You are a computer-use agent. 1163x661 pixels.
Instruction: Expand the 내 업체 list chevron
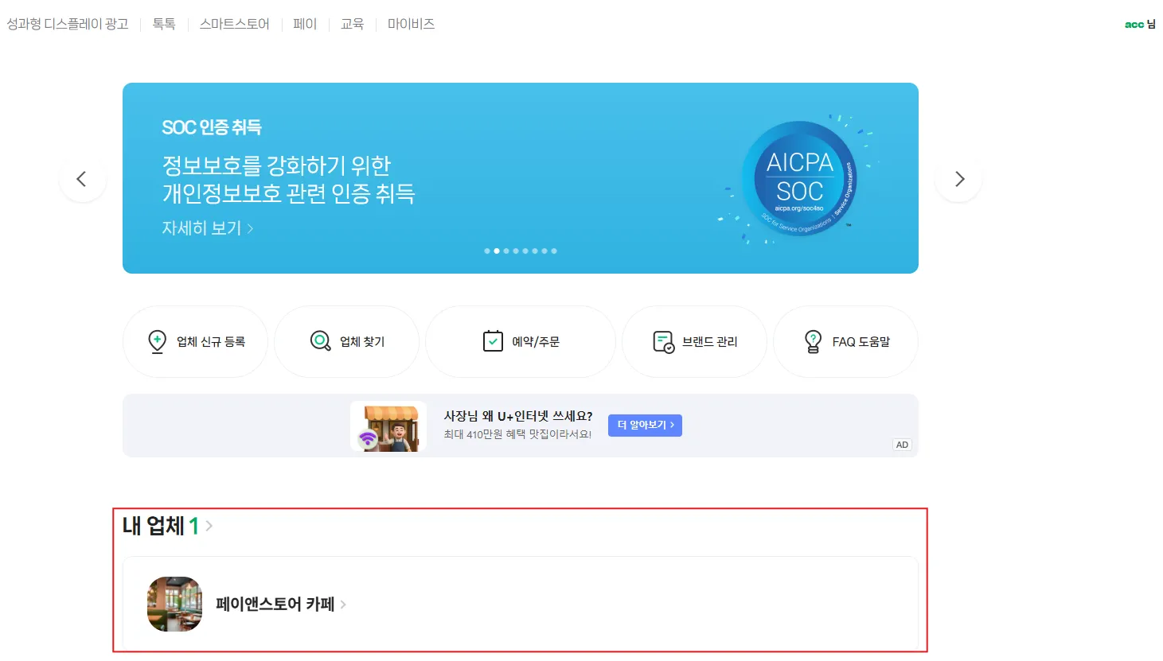click(209, 526)
